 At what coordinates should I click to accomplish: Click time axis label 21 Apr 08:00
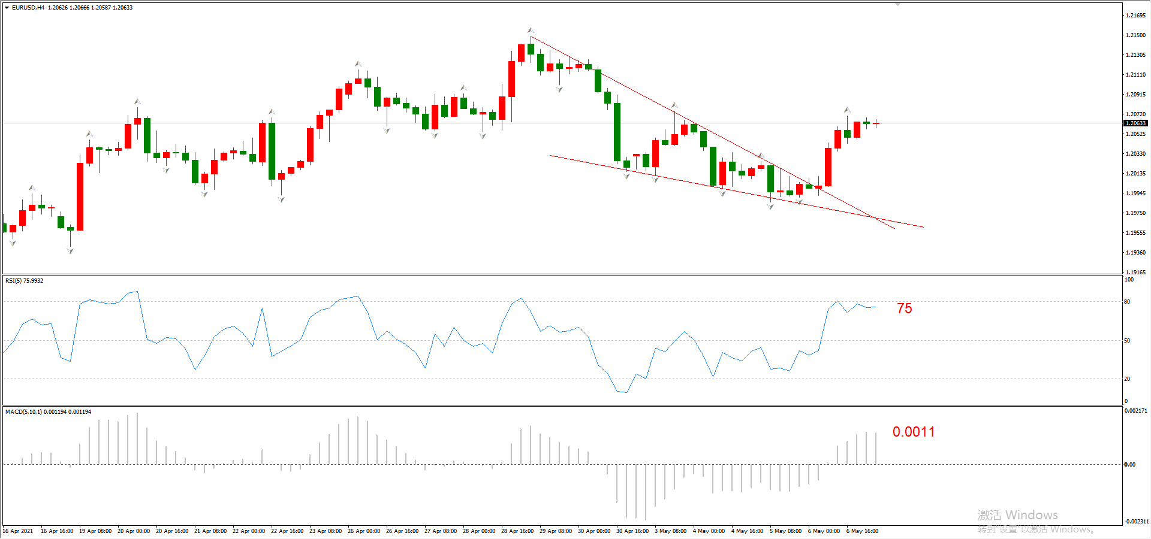tap(210, 531)
